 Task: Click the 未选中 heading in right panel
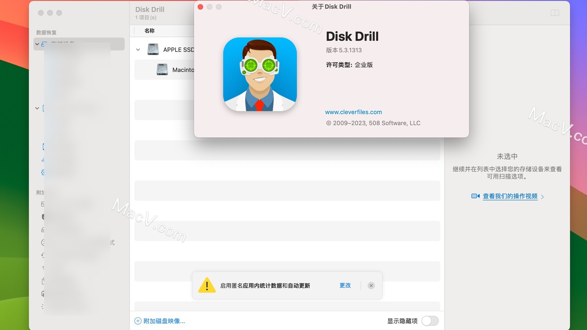[507, 156]
